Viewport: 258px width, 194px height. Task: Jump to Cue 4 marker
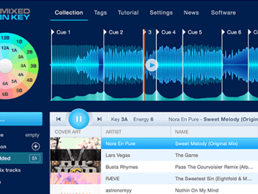(166, 32)
